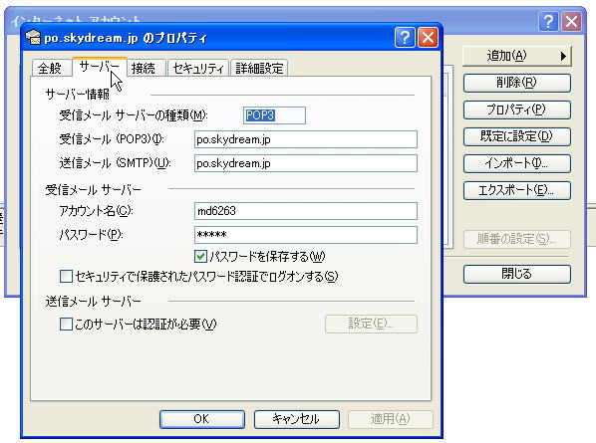Click 既定に設定(D) button
596x443 pixels.
tap(517, 136)
